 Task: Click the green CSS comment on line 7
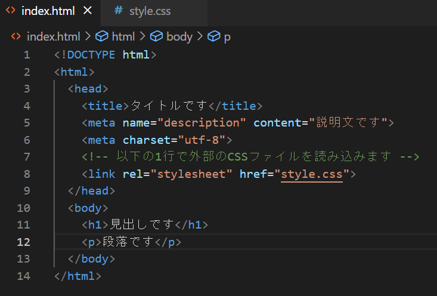[250, 157]
